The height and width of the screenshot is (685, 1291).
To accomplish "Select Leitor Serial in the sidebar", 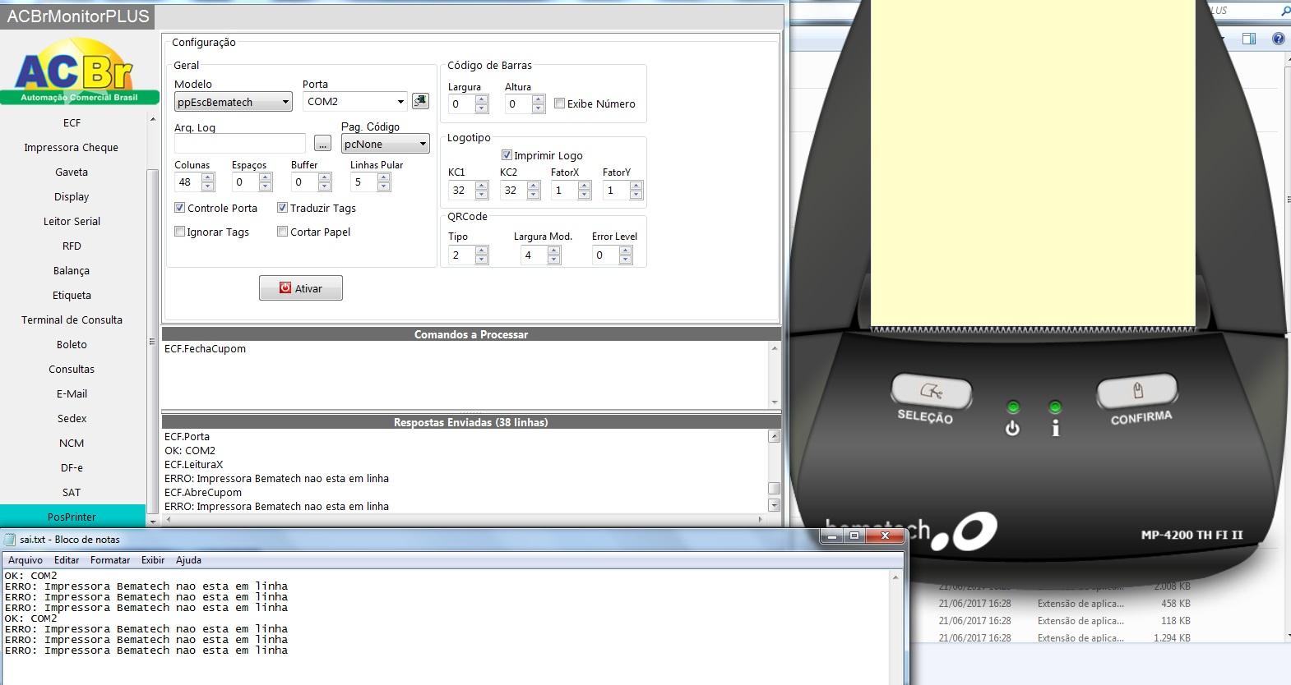I will (72, 221).
